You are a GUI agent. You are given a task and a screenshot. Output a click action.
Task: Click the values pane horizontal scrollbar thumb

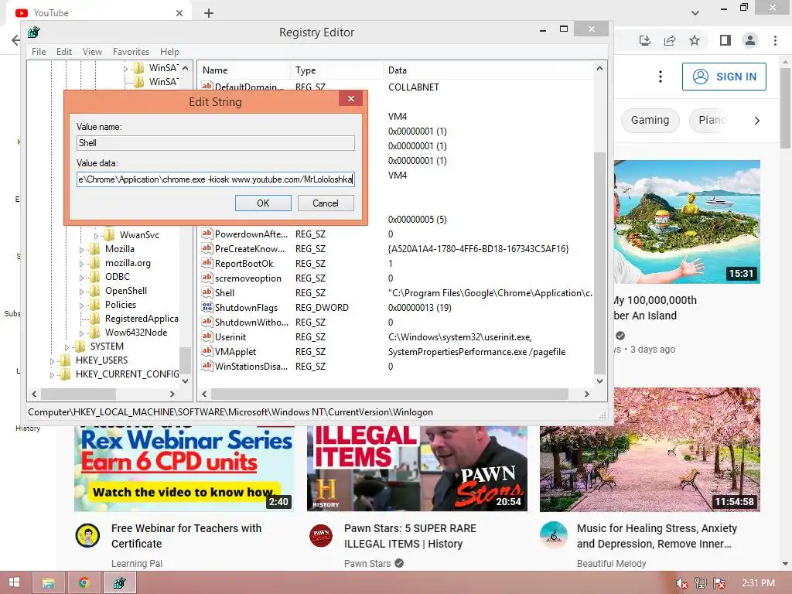coord(390,394)
